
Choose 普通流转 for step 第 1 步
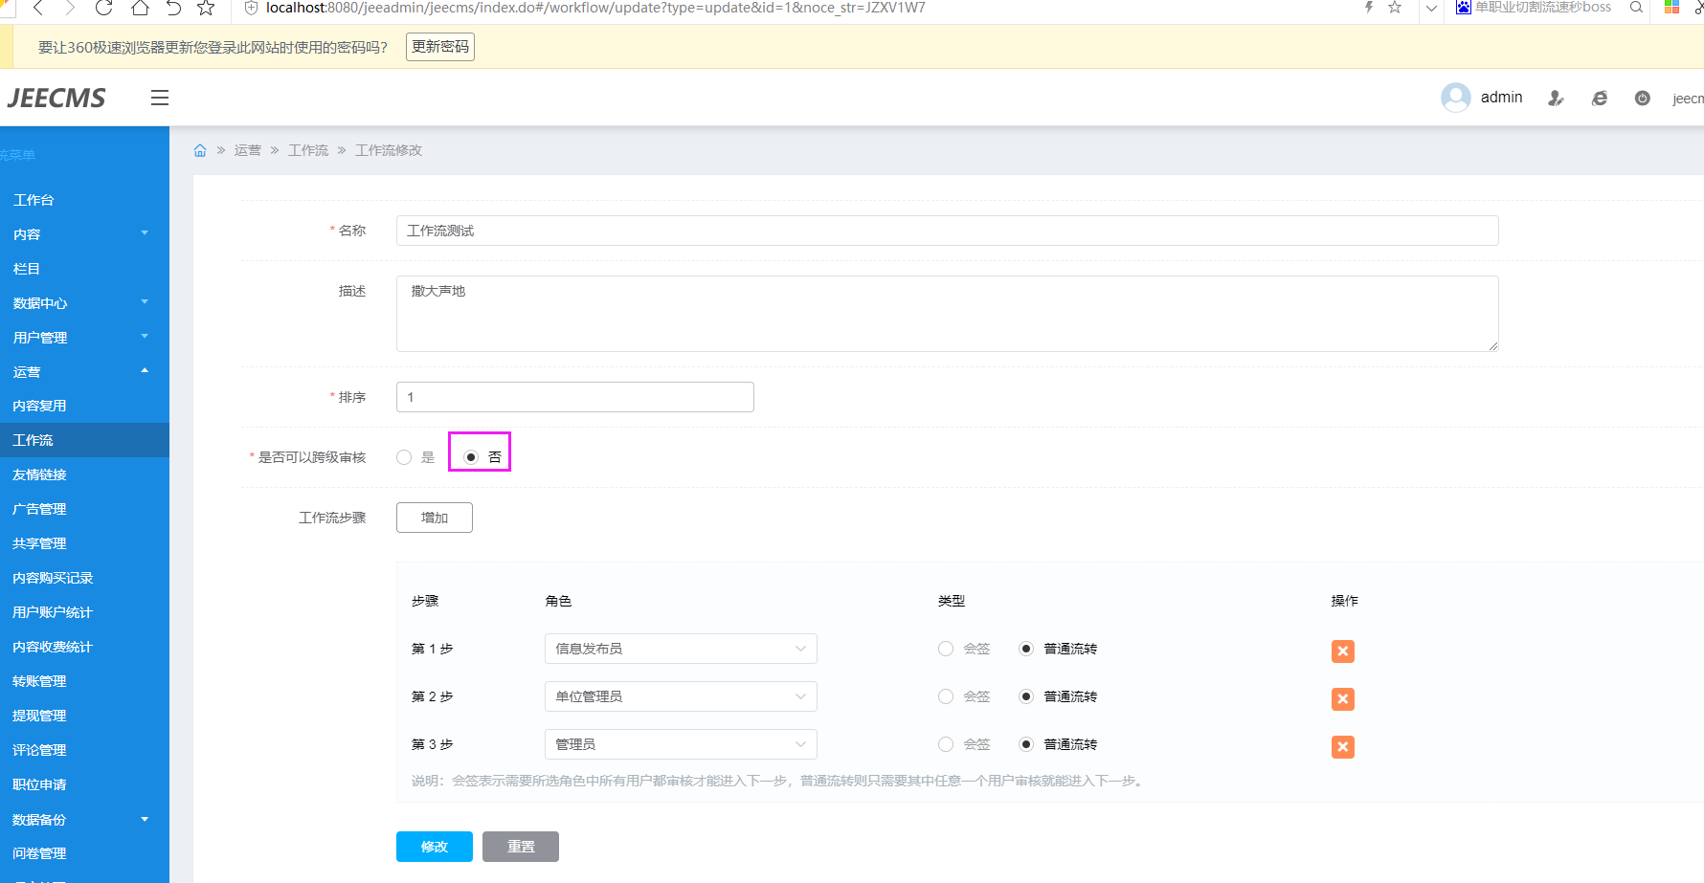pos(1026,649)
